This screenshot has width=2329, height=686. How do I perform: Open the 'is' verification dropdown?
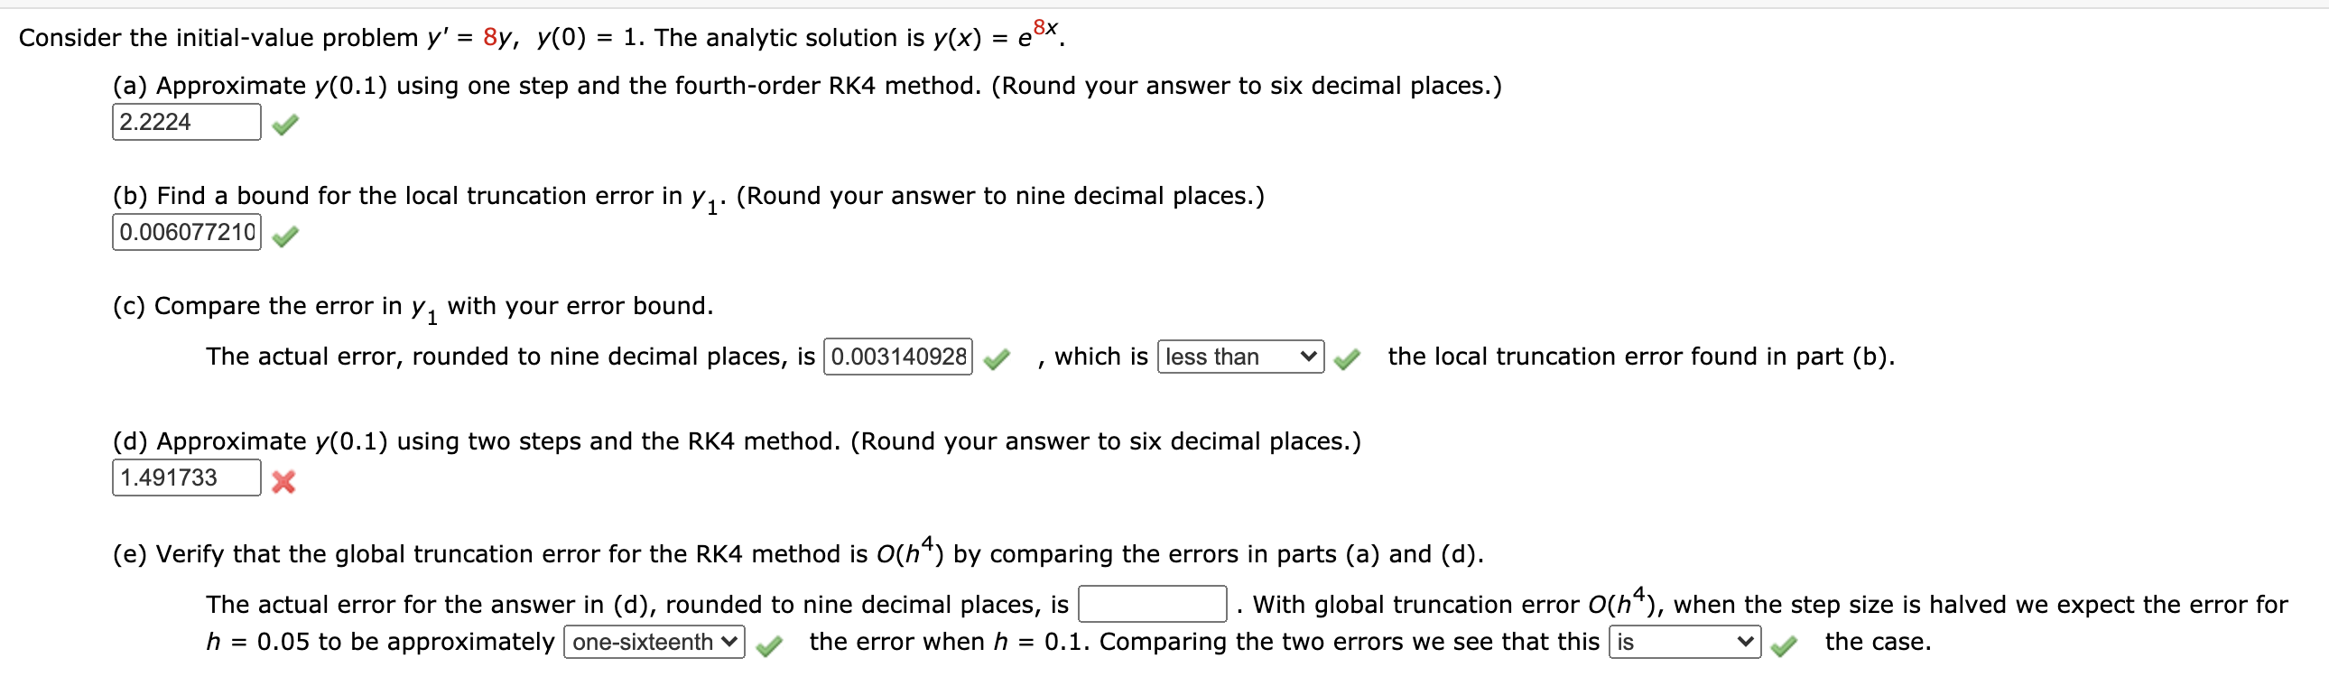click(1684, 642)
